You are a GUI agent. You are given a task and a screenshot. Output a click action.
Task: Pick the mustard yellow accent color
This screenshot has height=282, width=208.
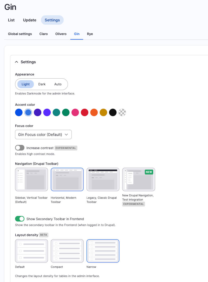coord(103,112)
